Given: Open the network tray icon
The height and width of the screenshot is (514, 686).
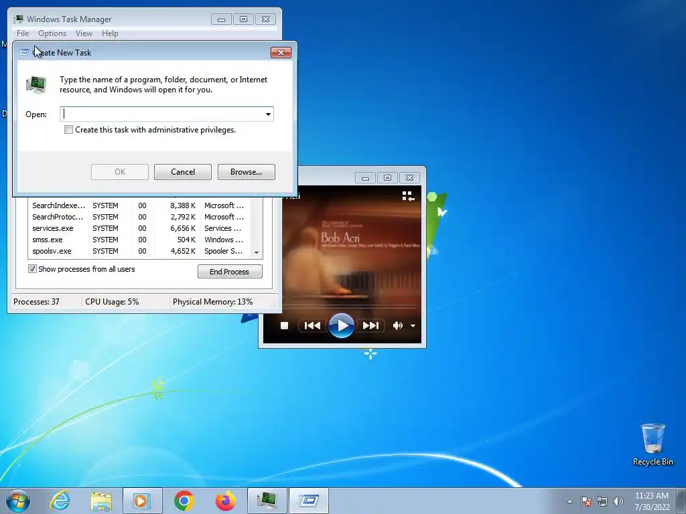Looking at the screenshot, I should [602, 501].
